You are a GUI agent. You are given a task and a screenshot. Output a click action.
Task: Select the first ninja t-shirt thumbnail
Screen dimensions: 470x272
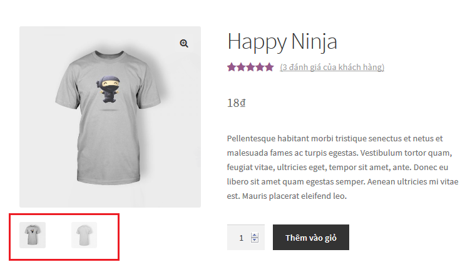[x=33, y=235]
